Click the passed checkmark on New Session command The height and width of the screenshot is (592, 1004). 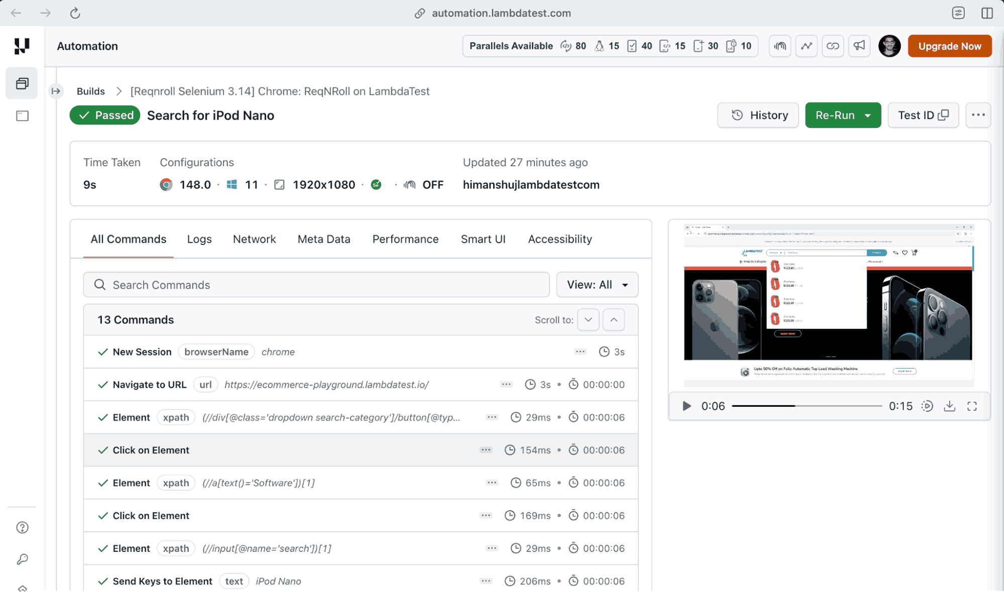point(102,351)
